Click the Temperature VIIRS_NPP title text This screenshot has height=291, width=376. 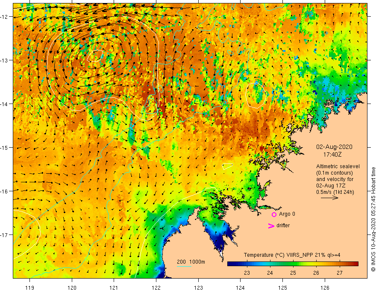pyautogui.click(x=292, y=255)
